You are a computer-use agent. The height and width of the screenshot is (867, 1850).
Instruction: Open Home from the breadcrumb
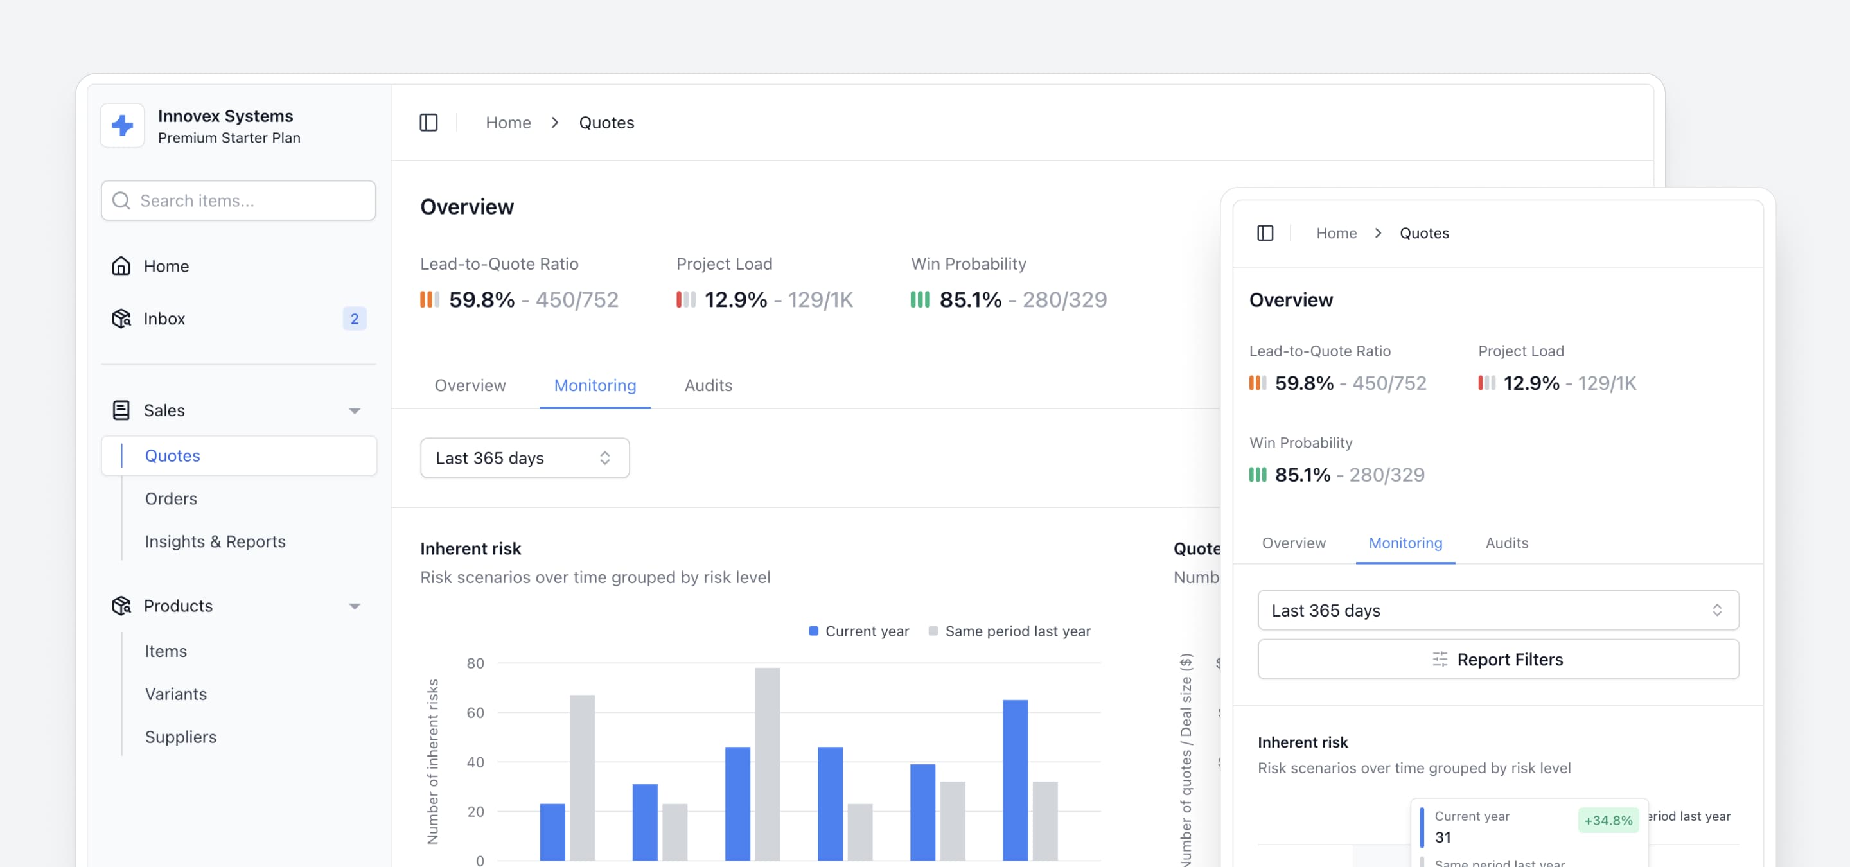point(507,122)
